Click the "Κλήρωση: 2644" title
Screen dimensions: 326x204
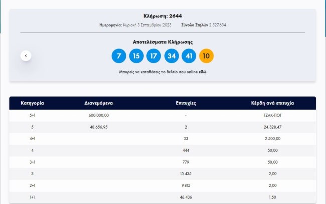tap(162, 16)
